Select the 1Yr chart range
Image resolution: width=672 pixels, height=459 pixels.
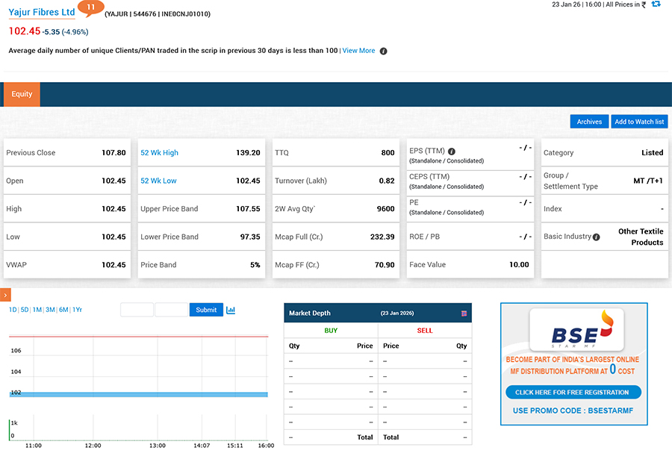77,310
